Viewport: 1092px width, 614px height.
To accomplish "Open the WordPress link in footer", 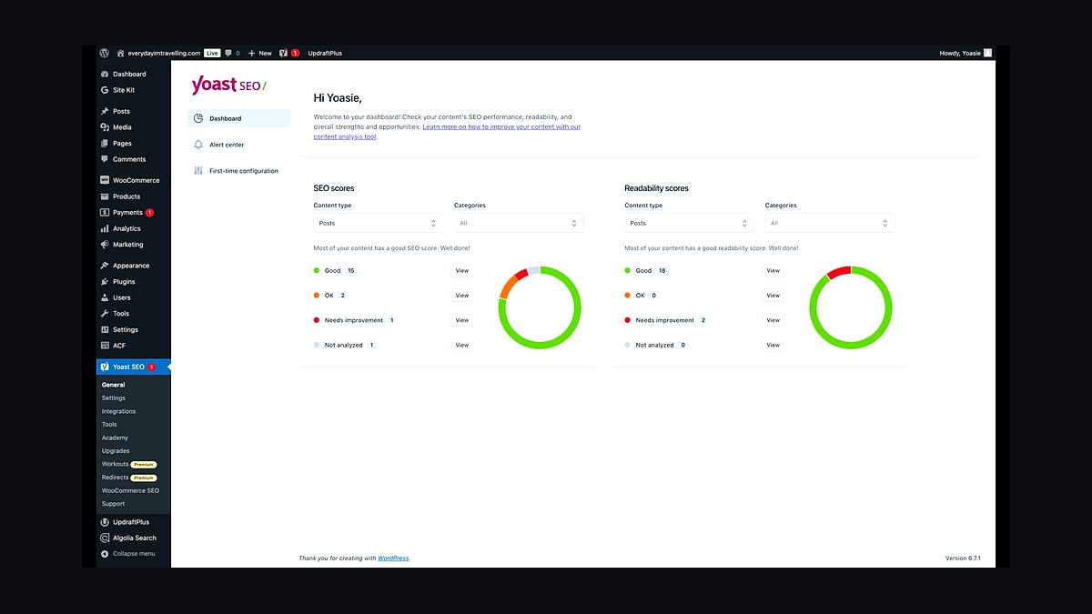I will (x=393, y=558).
